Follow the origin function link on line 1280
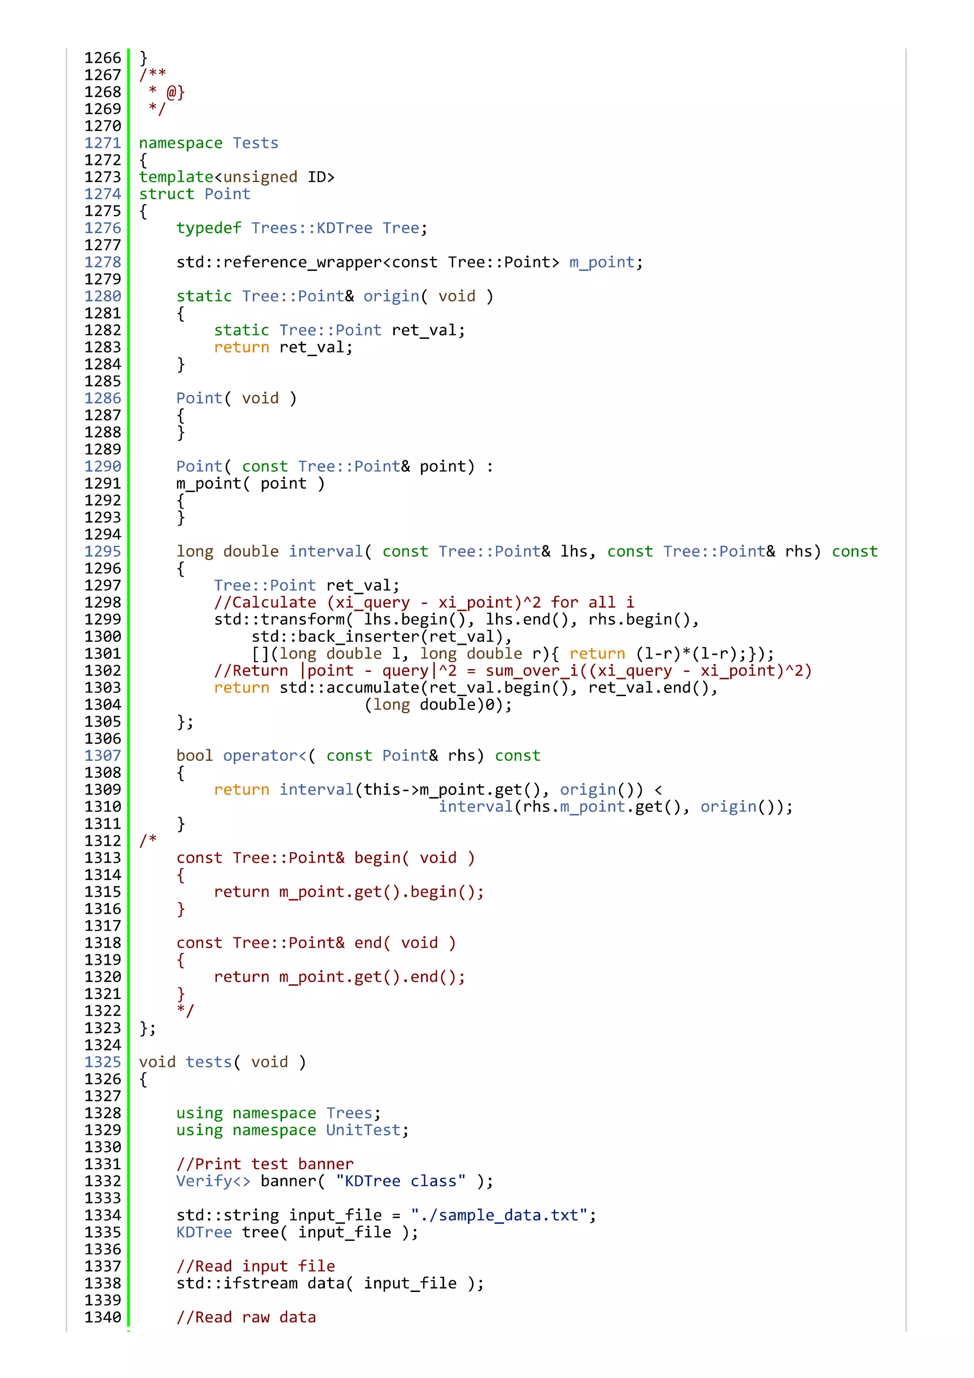 (x=391, y=297)
